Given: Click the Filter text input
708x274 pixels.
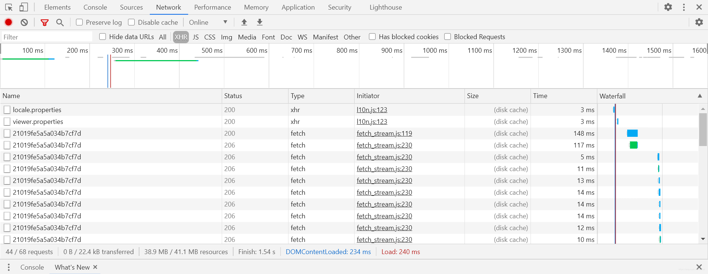Looking at the screenshot, I should point(46,37).
